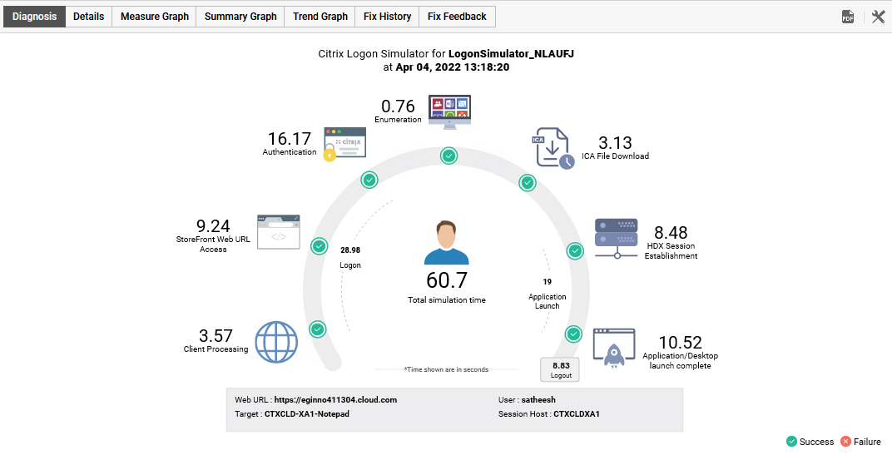
Task: Click the 16.17 Authentication time
Action: [290, 139]
